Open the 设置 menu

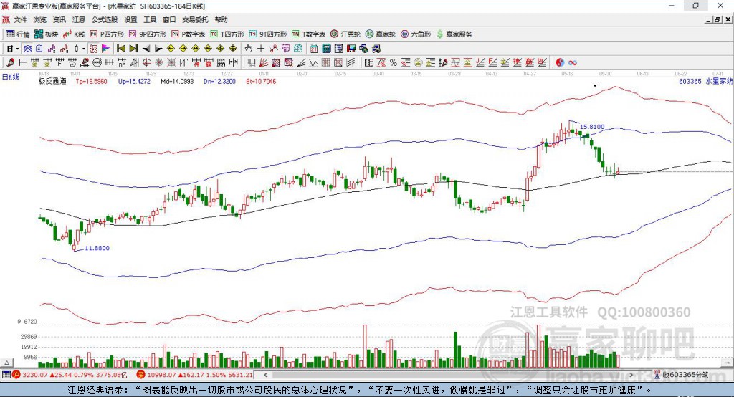(130, 19)
